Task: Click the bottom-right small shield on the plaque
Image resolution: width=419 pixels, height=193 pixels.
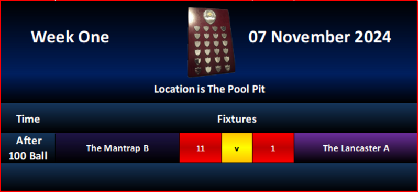Action: [228, 68]
